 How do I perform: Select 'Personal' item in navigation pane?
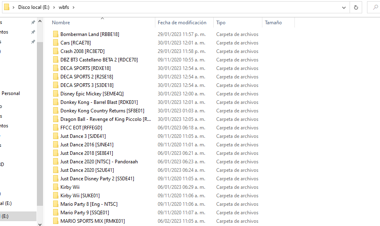pos(11,93)
